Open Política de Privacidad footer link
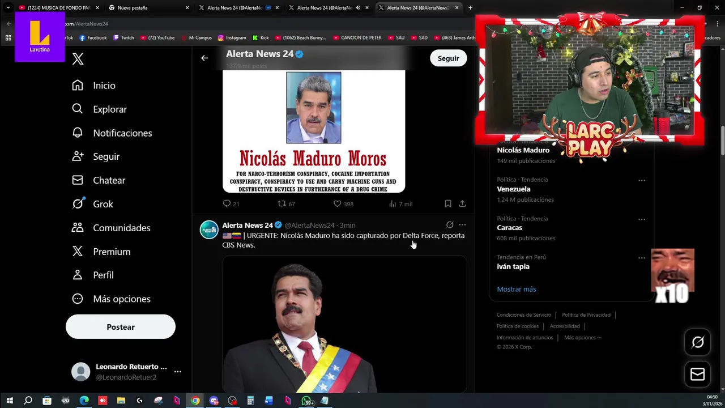725x408 pixels. point(586,315)
